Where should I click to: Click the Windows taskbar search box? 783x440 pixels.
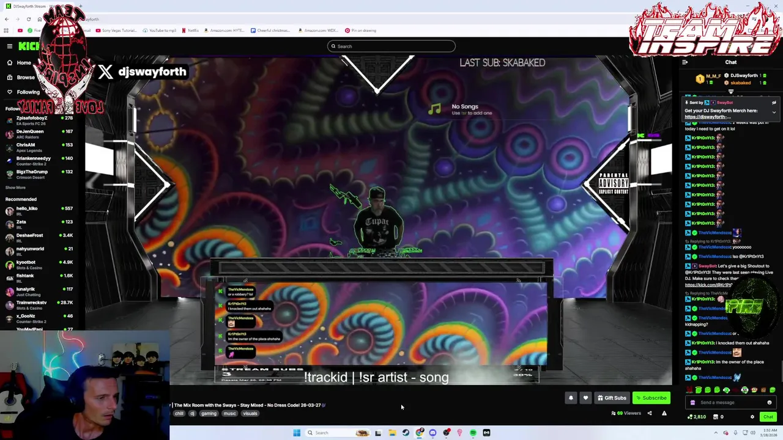pos(338,433)
